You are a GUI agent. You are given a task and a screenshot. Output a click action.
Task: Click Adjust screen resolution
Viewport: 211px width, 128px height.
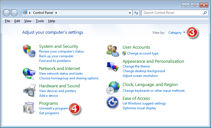click(x=140, y=76)
